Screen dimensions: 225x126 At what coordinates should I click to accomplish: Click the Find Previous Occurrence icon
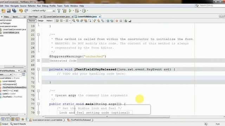point(78,21)
